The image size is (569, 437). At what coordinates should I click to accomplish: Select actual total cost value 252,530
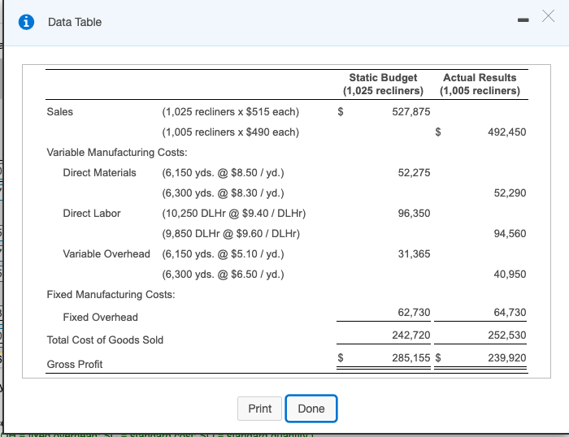coord(506,335)
